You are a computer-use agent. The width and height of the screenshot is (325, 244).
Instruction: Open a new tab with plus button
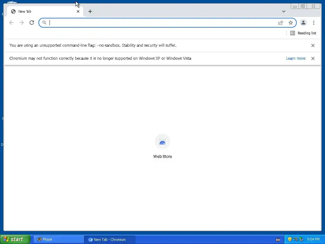pos(90,11)
